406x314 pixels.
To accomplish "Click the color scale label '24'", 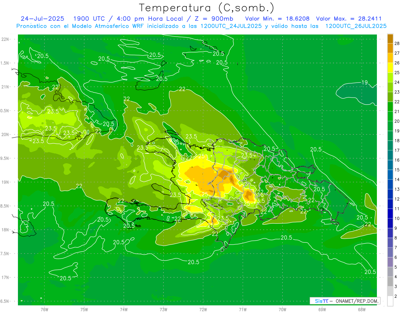I will 397,82.
